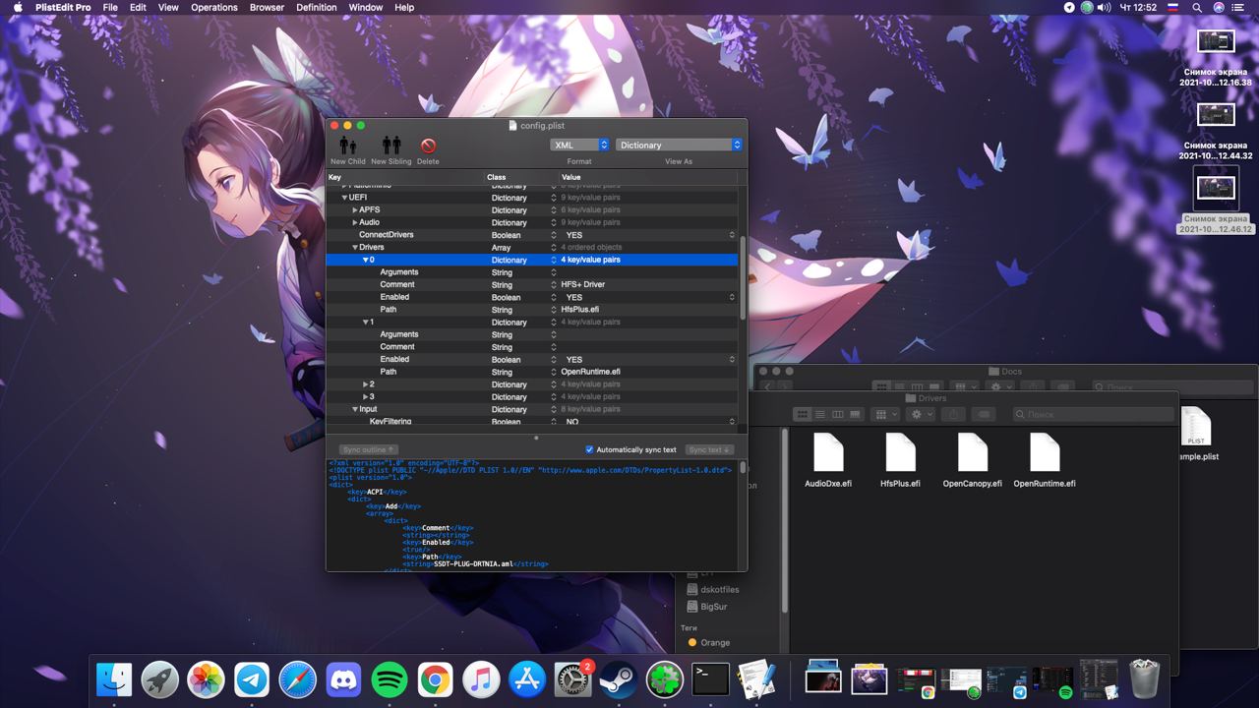Open the Edit menu
The width and height of the screenshot is (1259, 708).
pos(138,7)
